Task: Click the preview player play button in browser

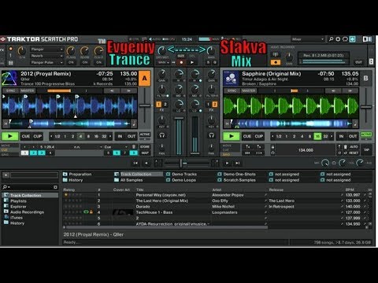Action: point(6,175)
